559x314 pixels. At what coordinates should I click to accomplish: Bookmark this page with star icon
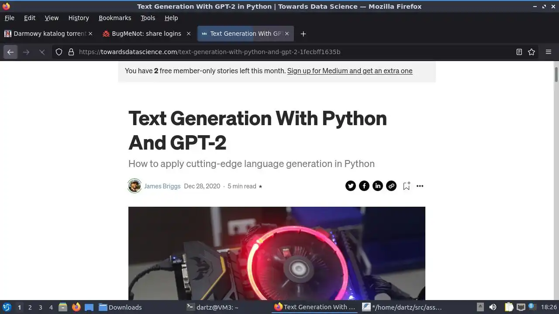coord(531,52)
